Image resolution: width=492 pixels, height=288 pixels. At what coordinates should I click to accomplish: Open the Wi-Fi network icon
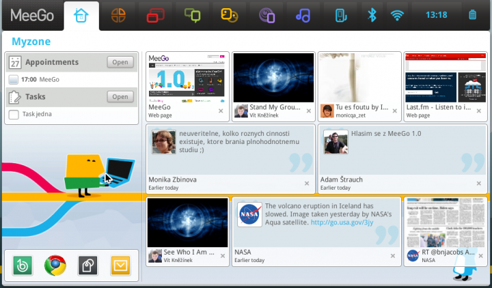[397, 15]
